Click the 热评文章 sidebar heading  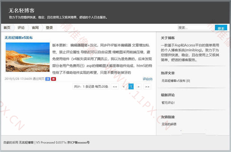point(168,73)
